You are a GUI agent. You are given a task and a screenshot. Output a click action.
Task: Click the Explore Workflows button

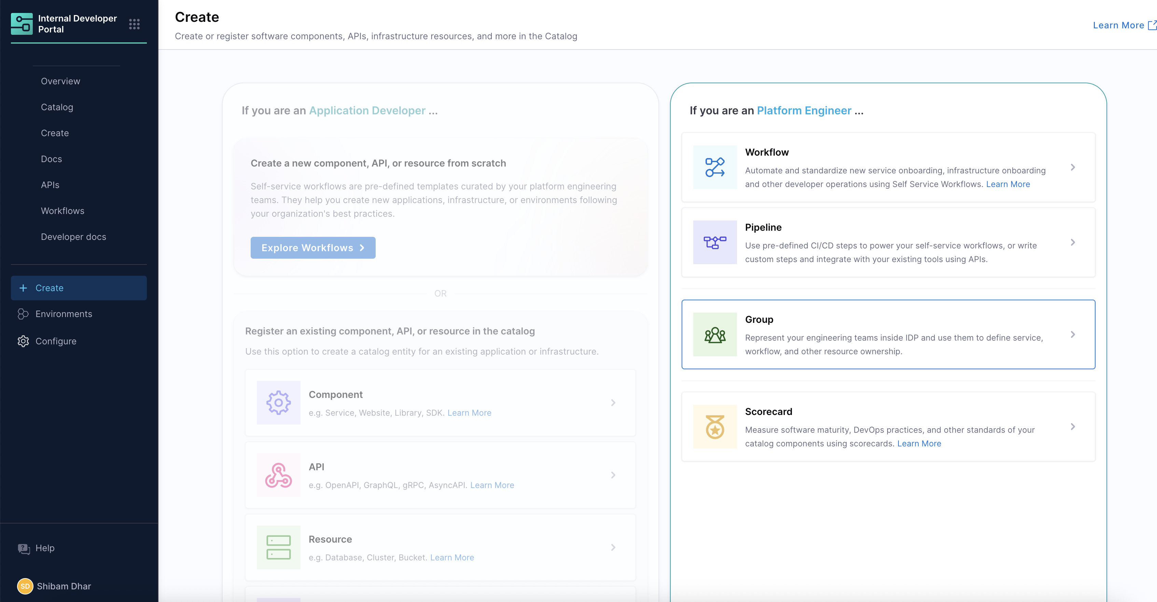click(x=312, y=247)
